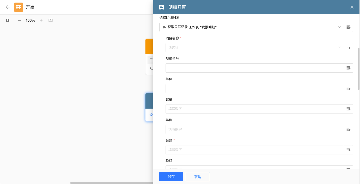Zoom in with the plus icon

click(41, 20)
